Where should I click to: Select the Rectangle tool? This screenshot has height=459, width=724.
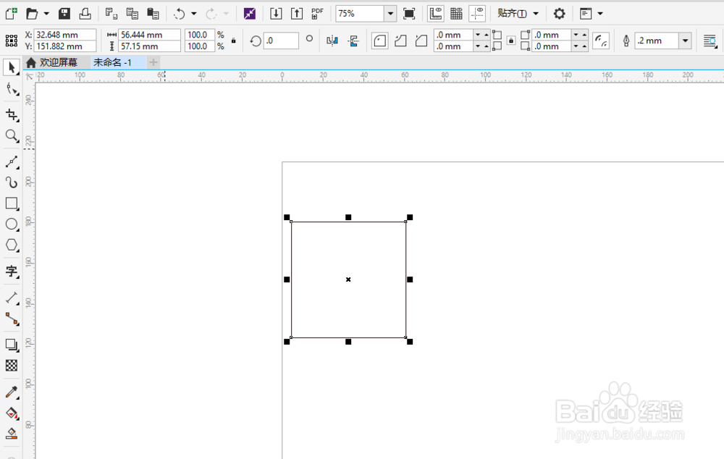pos(12,204)
